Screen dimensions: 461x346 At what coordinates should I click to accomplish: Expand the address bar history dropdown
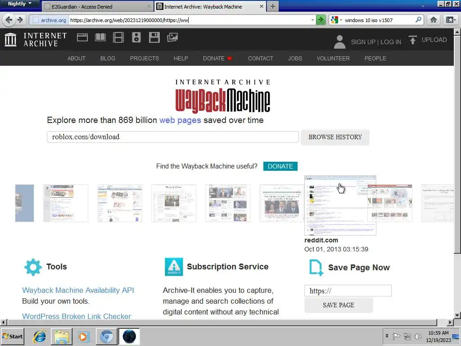312,20
